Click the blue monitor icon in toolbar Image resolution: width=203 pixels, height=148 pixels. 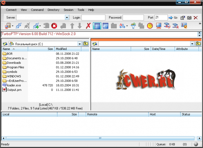159,26
